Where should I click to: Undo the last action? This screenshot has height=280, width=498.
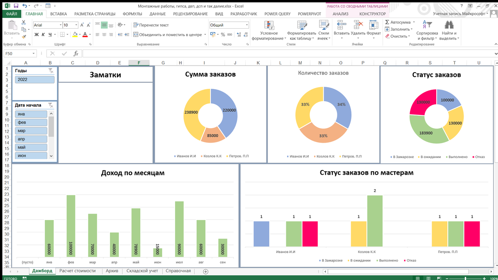[25, 6]
